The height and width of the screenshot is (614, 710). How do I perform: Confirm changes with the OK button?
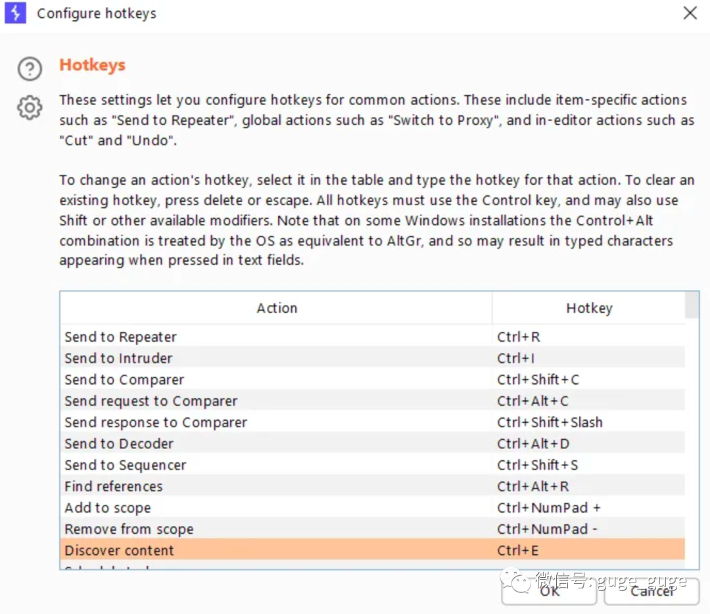point(549,592)
